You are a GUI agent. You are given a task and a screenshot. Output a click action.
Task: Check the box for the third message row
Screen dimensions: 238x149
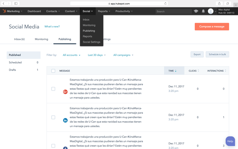53,146
